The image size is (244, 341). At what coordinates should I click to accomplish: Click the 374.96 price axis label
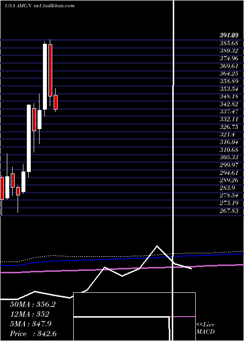(229, 58)
